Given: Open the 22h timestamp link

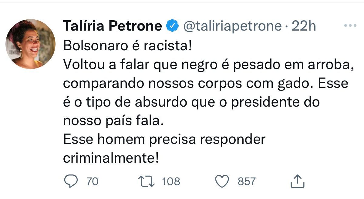Looking at the screenshot, I should (304, 26).
